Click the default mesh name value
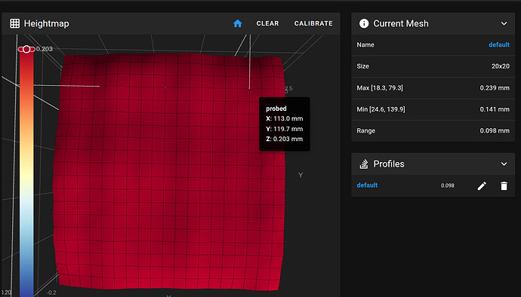Screen dimensions: 521x297 tap(499, 44)
